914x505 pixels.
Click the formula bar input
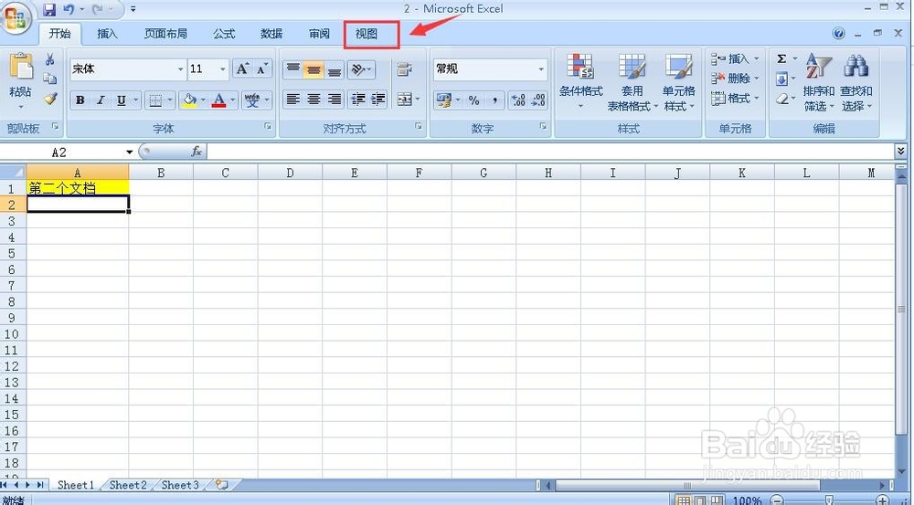550,152
